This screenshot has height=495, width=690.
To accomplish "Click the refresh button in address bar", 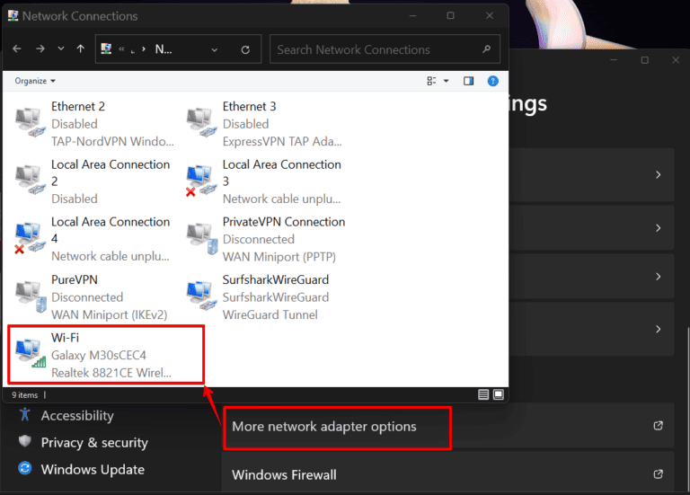I will pos(245,49).
